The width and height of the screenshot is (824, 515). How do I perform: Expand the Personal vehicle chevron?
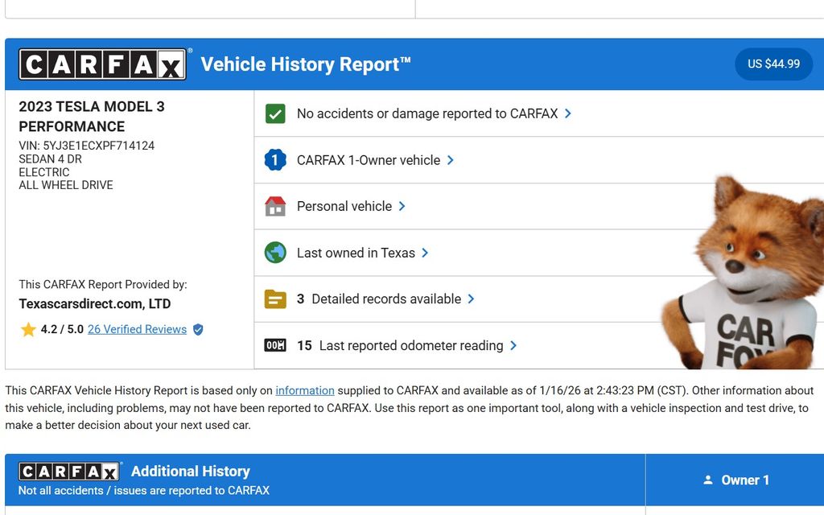pyautogui.click(x=402, y=207)
